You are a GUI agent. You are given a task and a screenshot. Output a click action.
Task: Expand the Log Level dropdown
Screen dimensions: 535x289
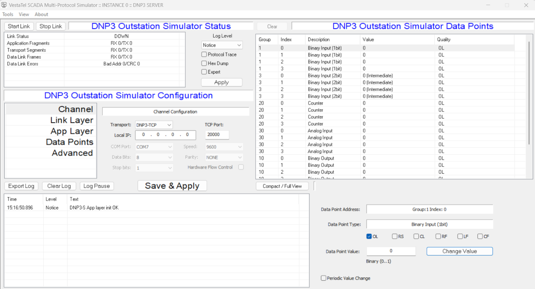click(x=222, y=45)
